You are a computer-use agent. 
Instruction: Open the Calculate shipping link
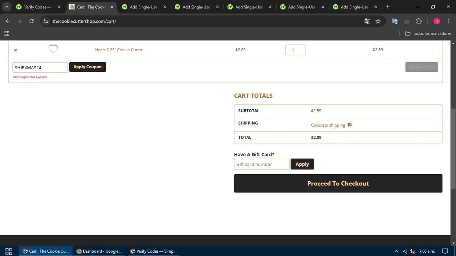coord(328,125)
